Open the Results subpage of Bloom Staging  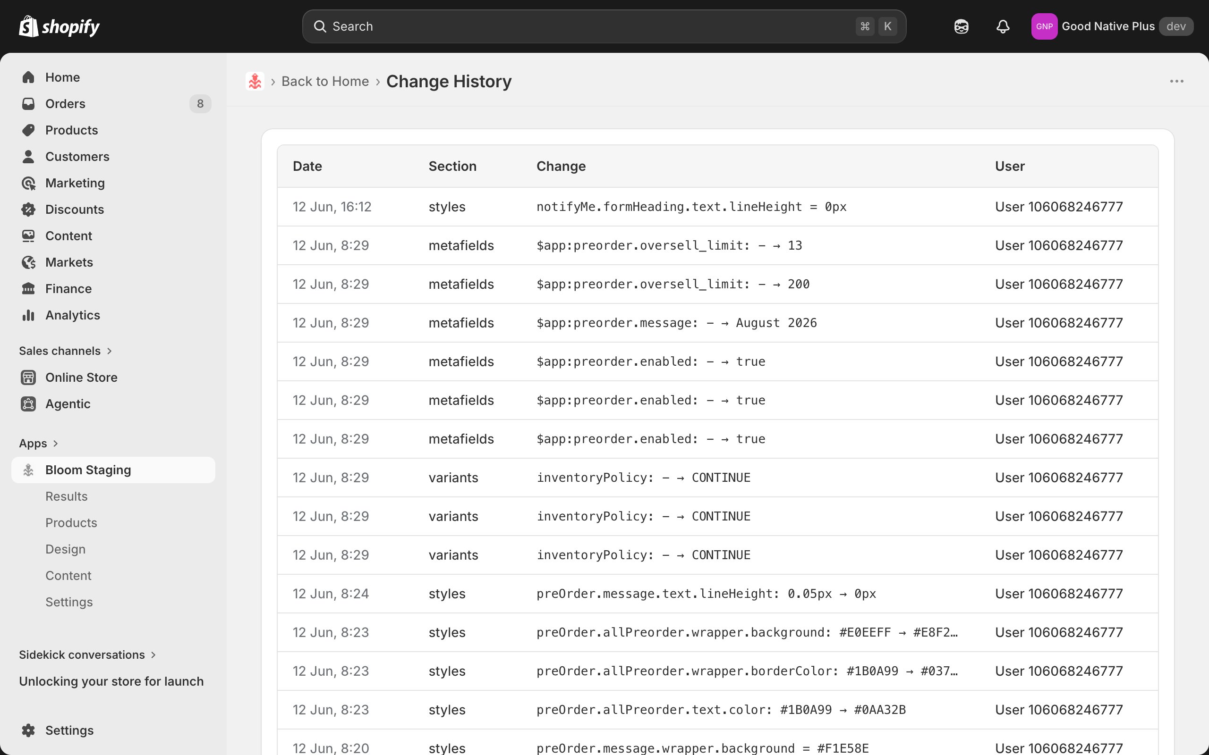tap(67, 497)
